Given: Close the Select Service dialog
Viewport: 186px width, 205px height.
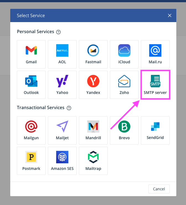Looking at the screenshot, I should point(170,15).
